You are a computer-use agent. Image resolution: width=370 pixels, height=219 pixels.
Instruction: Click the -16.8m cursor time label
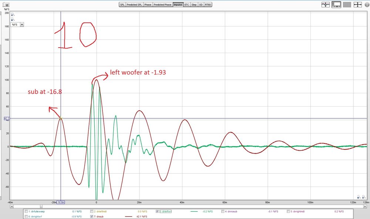[x=61, y=202]
